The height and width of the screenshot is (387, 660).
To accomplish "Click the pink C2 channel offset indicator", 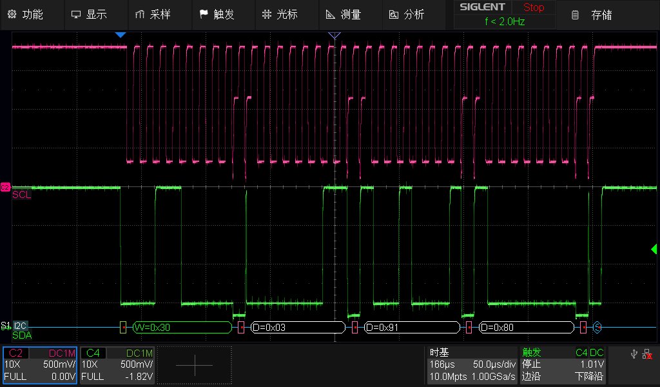I will (5, 187).
